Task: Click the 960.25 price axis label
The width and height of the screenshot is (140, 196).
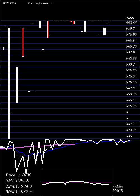Action: pyautogui.click(x=131, y=46)
